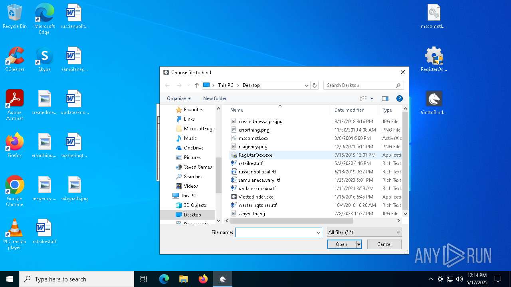Open Task View on taskbar
This screenshot has height=287, width=511.
[x=144, y=279]
